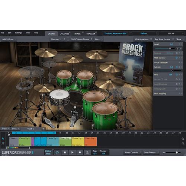Start playback with the Play button
This screenshot has height=186, width=186.
point(72,153)
